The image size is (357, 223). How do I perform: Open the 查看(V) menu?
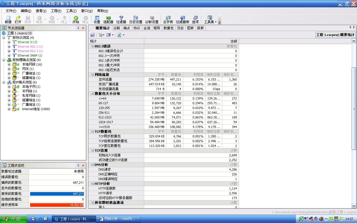pos(41,11)
